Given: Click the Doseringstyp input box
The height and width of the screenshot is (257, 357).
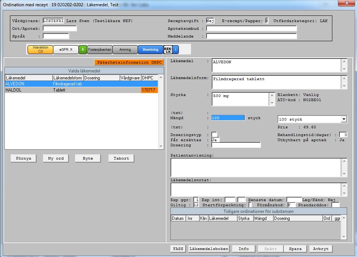Looking at the screenshot, I should (214, 135).
